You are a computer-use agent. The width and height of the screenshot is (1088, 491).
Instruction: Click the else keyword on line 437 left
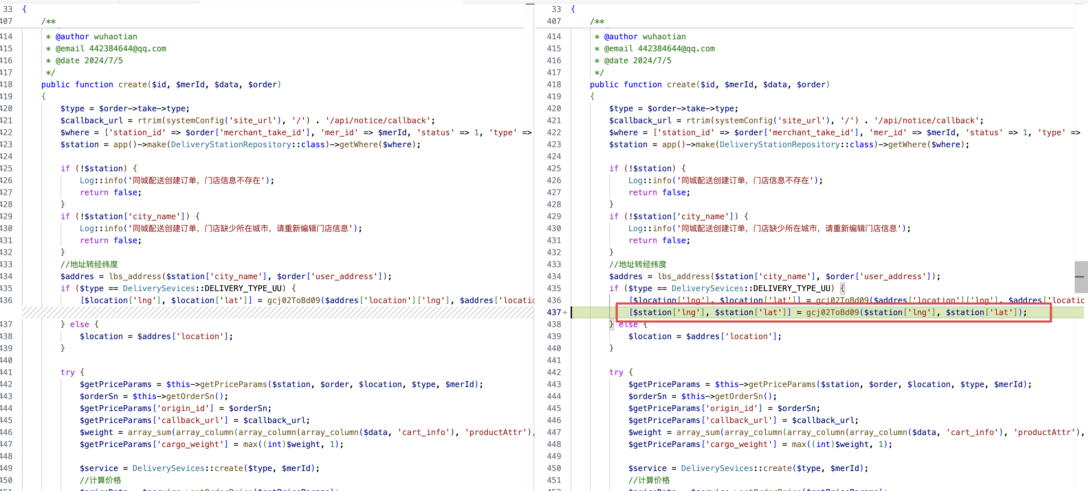tap(80, 324)
